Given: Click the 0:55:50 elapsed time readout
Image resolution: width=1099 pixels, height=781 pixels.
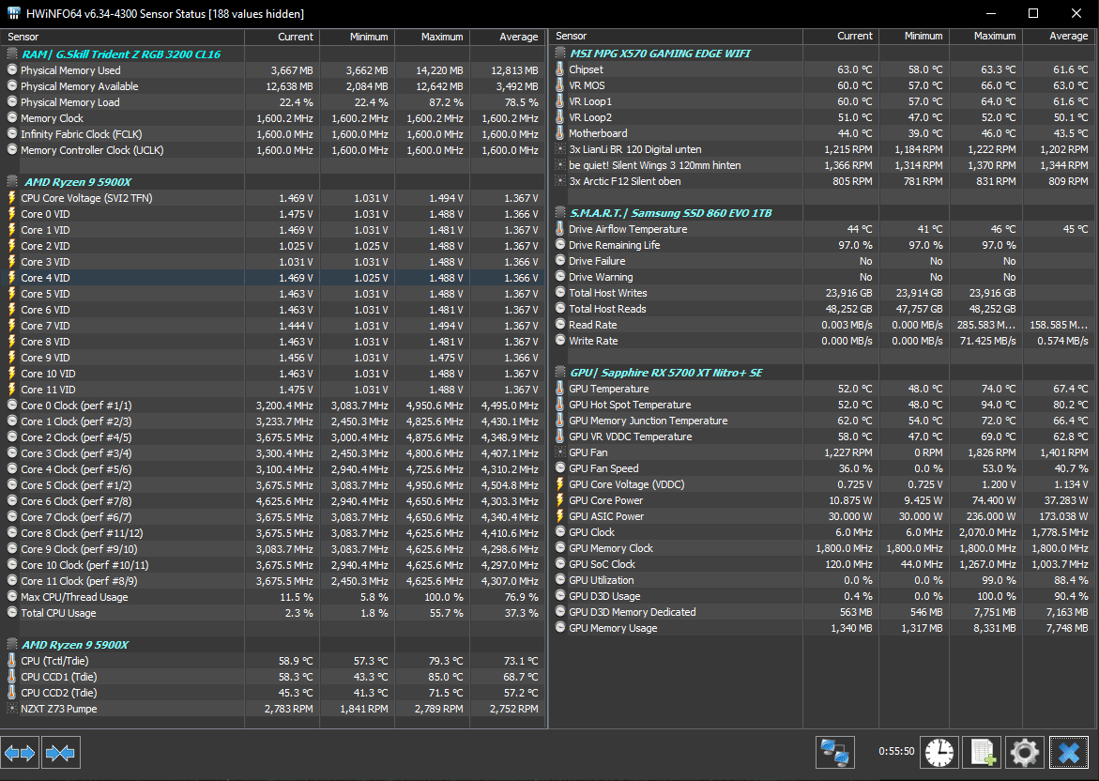Looking at the screenshot, I should point(896,751).
